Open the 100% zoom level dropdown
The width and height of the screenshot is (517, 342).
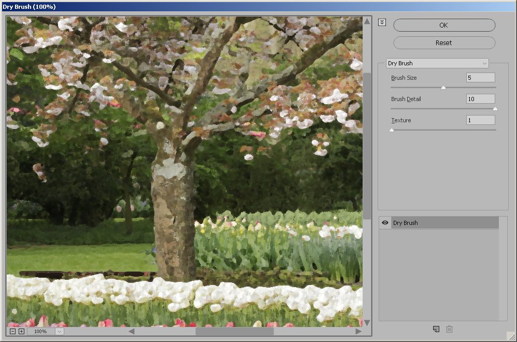(59, 332)
